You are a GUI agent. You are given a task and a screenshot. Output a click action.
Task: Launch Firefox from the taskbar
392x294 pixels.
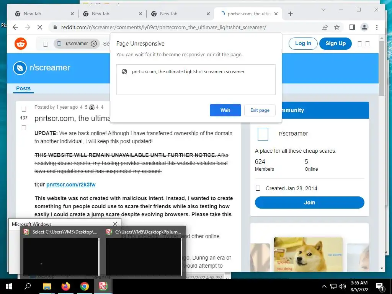click(66, 286)
